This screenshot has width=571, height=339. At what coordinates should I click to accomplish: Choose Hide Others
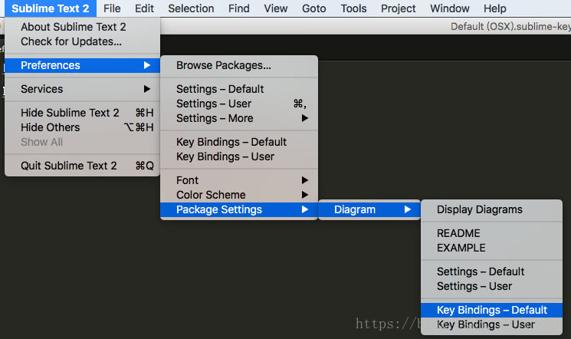click(x=82, y=127)
